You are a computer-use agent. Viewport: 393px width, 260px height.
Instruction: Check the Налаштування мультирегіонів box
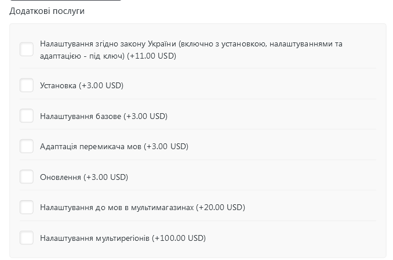(27, 238)
